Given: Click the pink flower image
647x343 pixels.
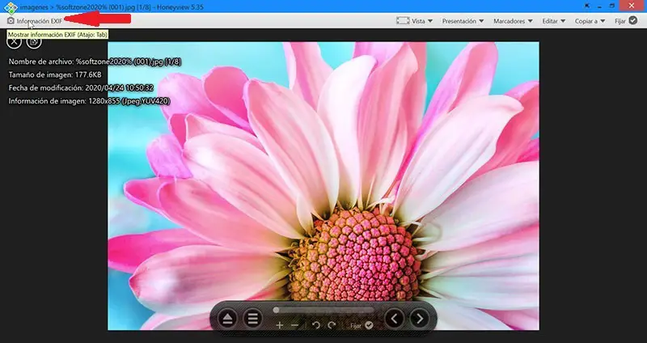Looking at the screenshot, I should [323, 186].
